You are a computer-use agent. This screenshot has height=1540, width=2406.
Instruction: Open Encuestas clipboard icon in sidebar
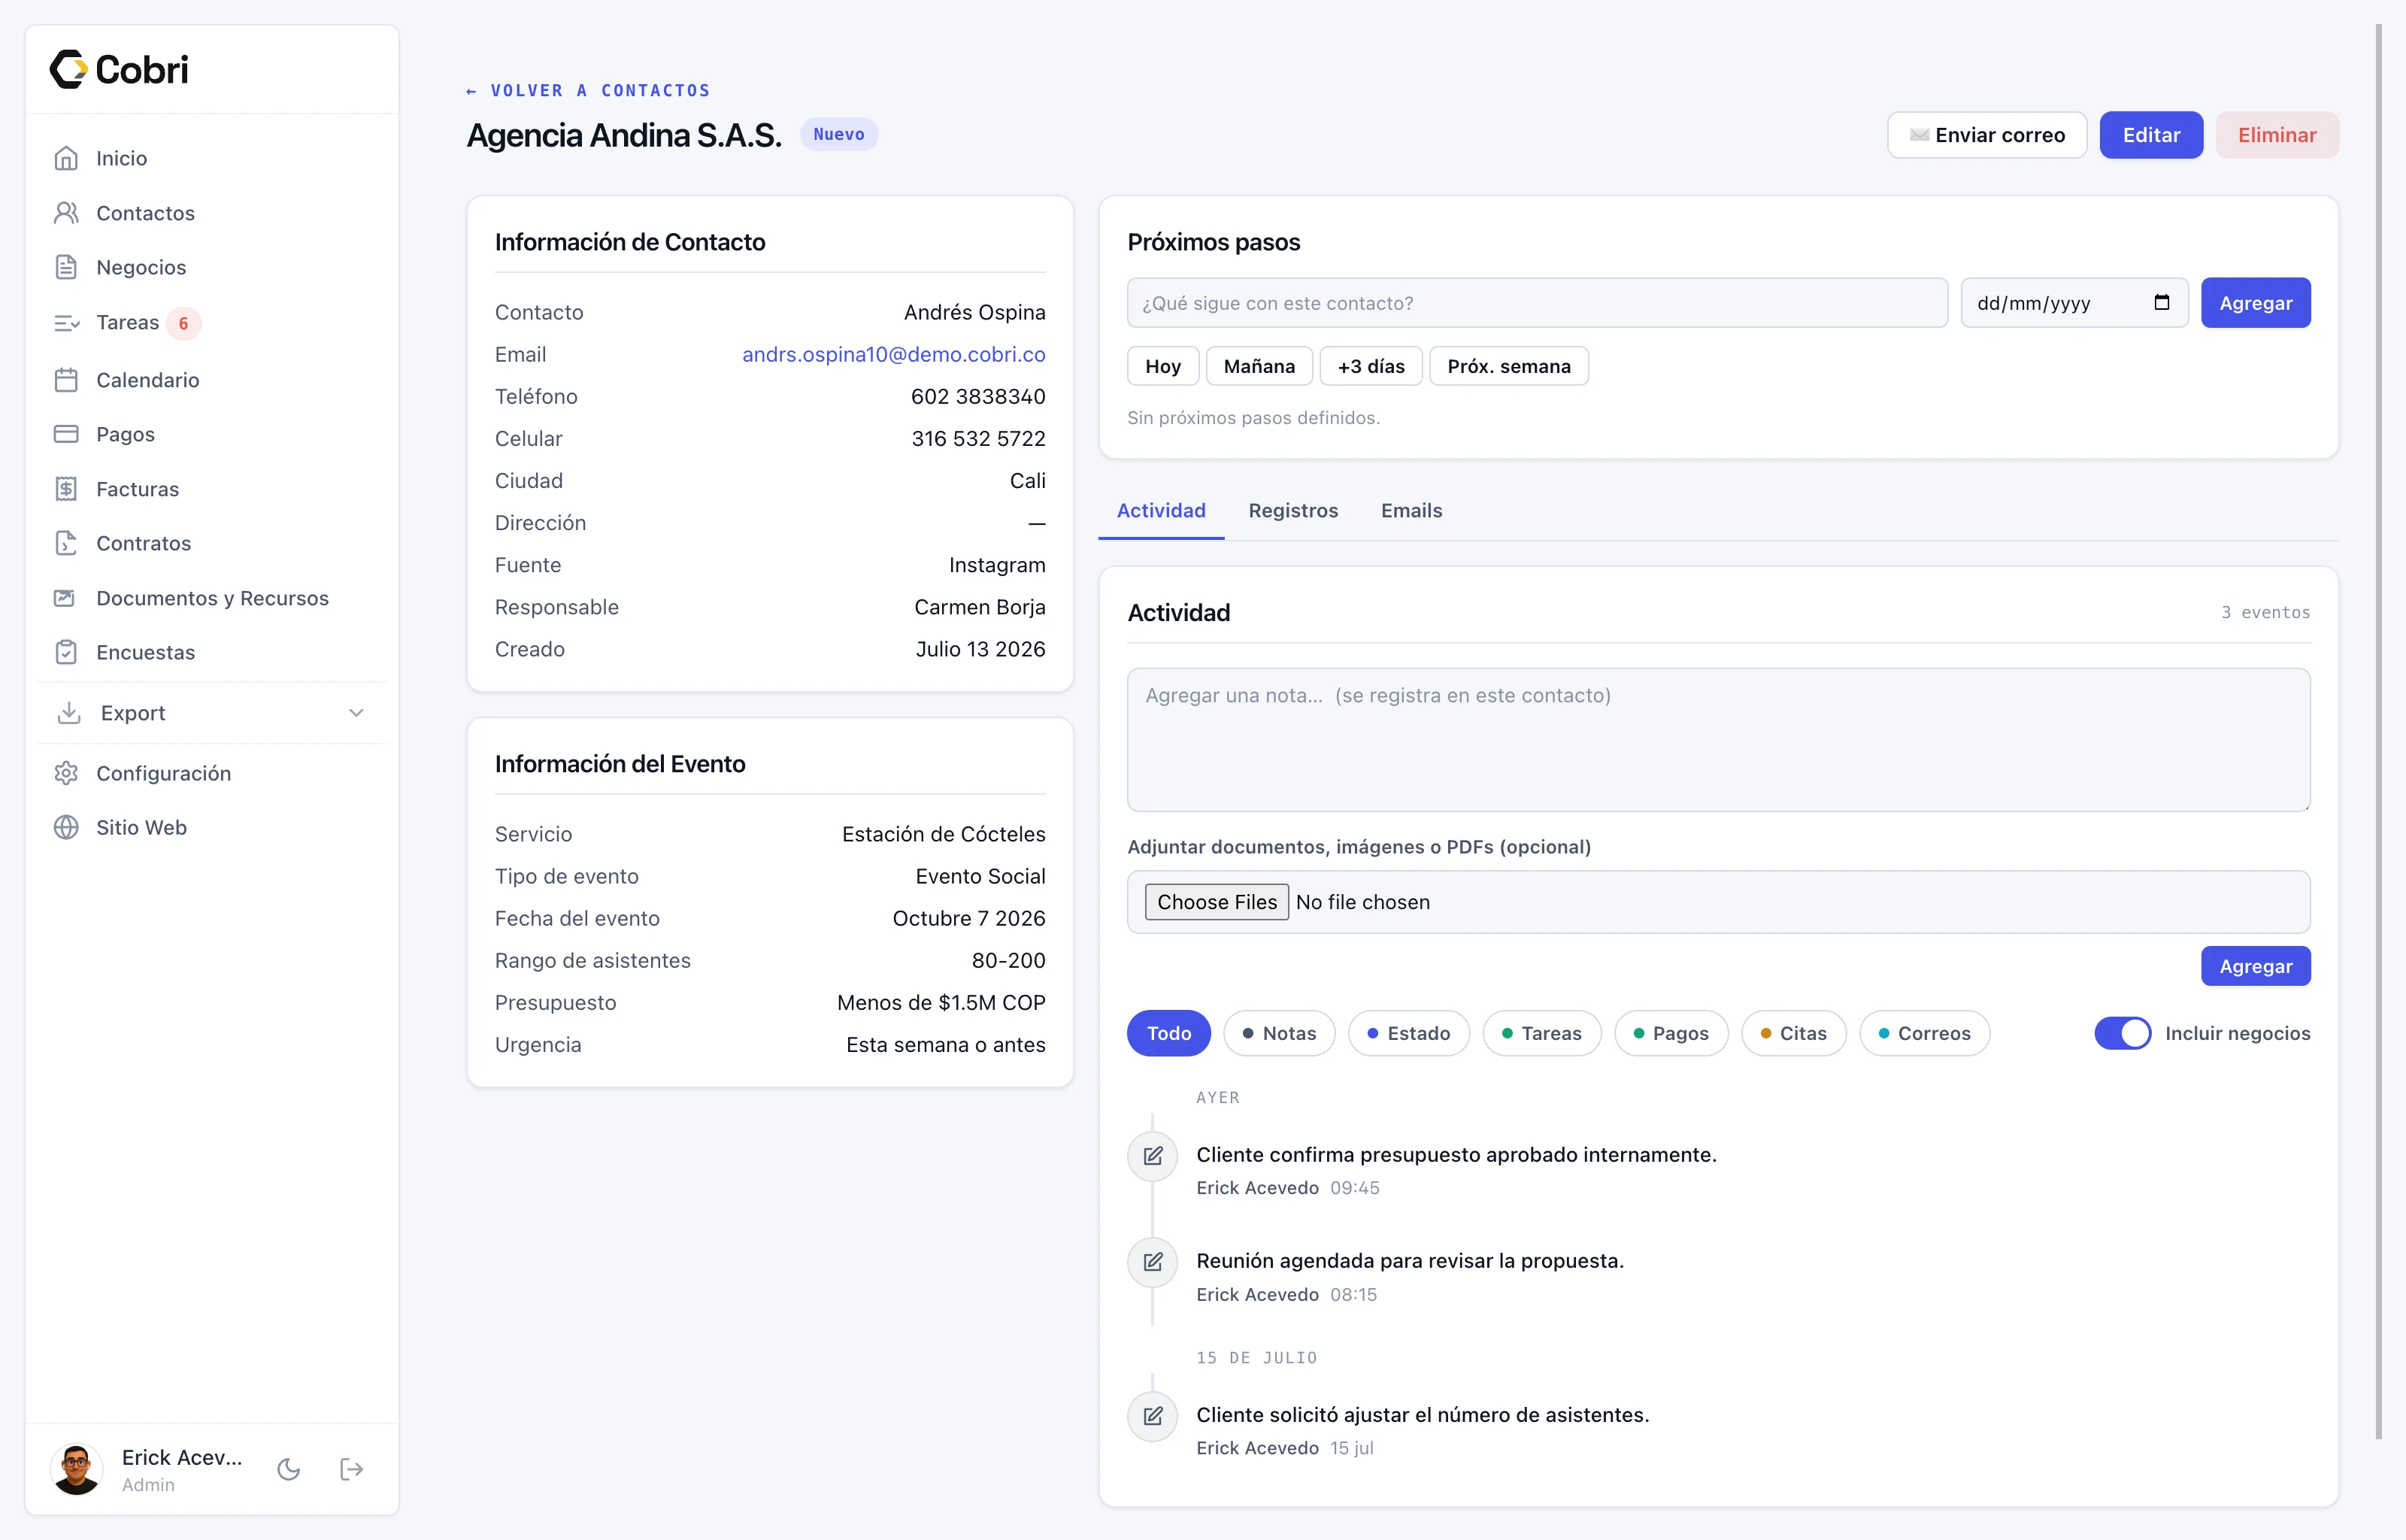pyautogui.click(x=66, y=652)
